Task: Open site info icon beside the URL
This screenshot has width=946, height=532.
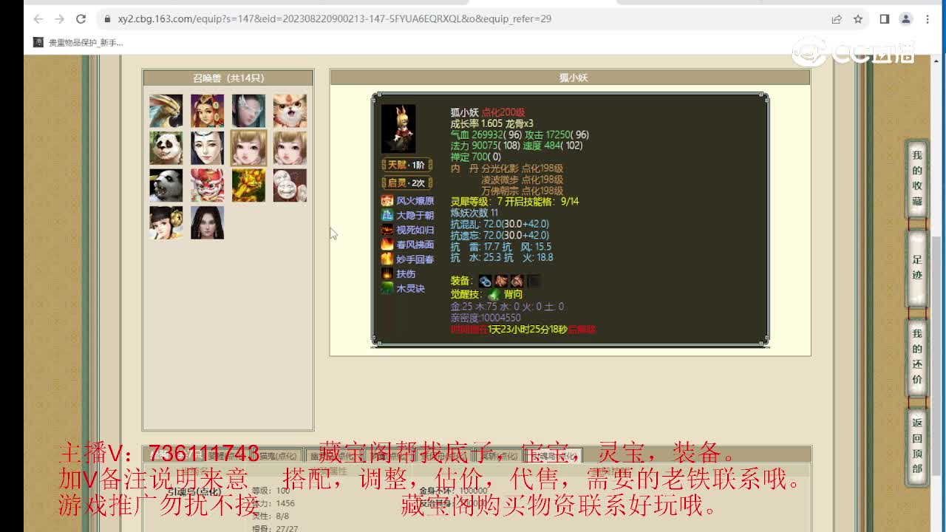Action: (x=107, y=19)
